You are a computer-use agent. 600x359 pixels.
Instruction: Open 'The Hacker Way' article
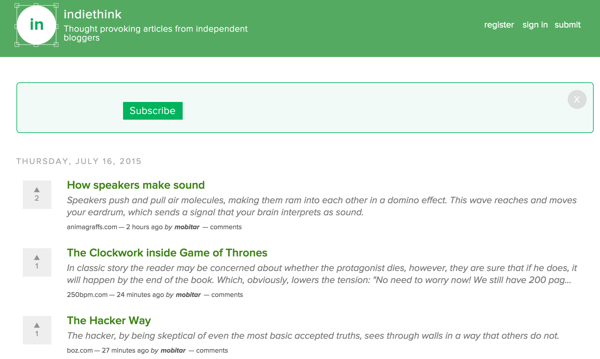[x=109, y=320]
